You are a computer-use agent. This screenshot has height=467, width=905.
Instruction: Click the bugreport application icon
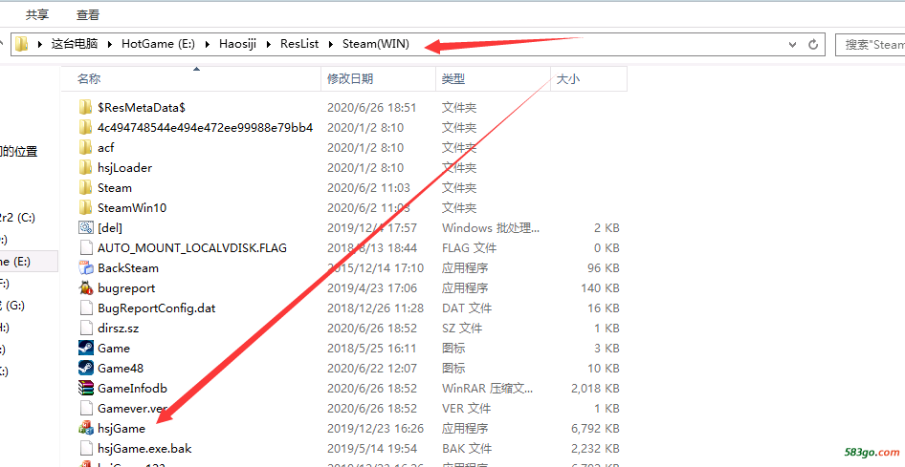click(x=86, y=287)
